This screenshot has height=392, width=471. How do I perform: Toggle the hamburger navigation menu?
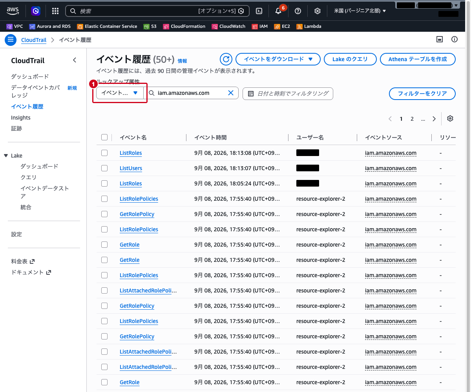[11, 40]
